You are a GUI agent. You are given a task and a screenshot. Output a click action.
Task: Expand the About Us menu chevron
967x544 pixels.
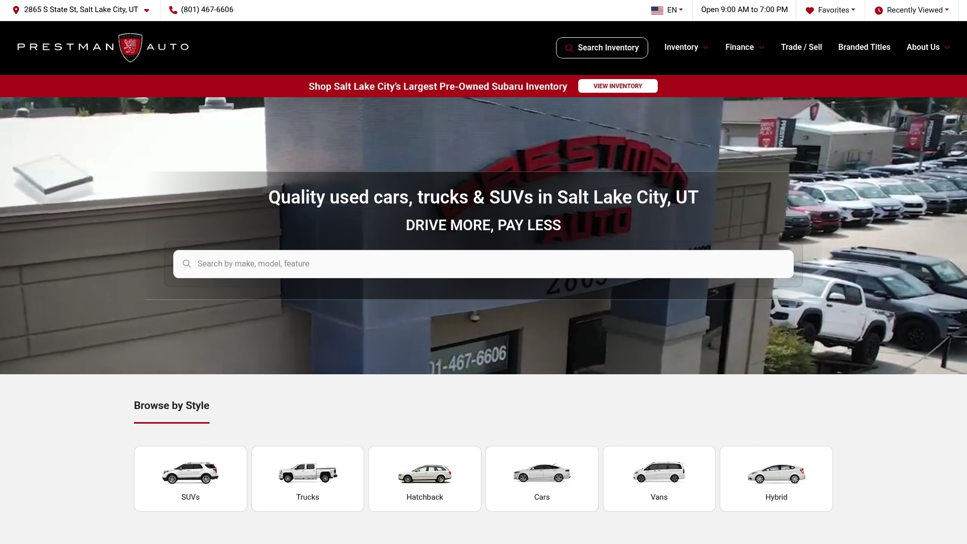click(x=947, y=48)
